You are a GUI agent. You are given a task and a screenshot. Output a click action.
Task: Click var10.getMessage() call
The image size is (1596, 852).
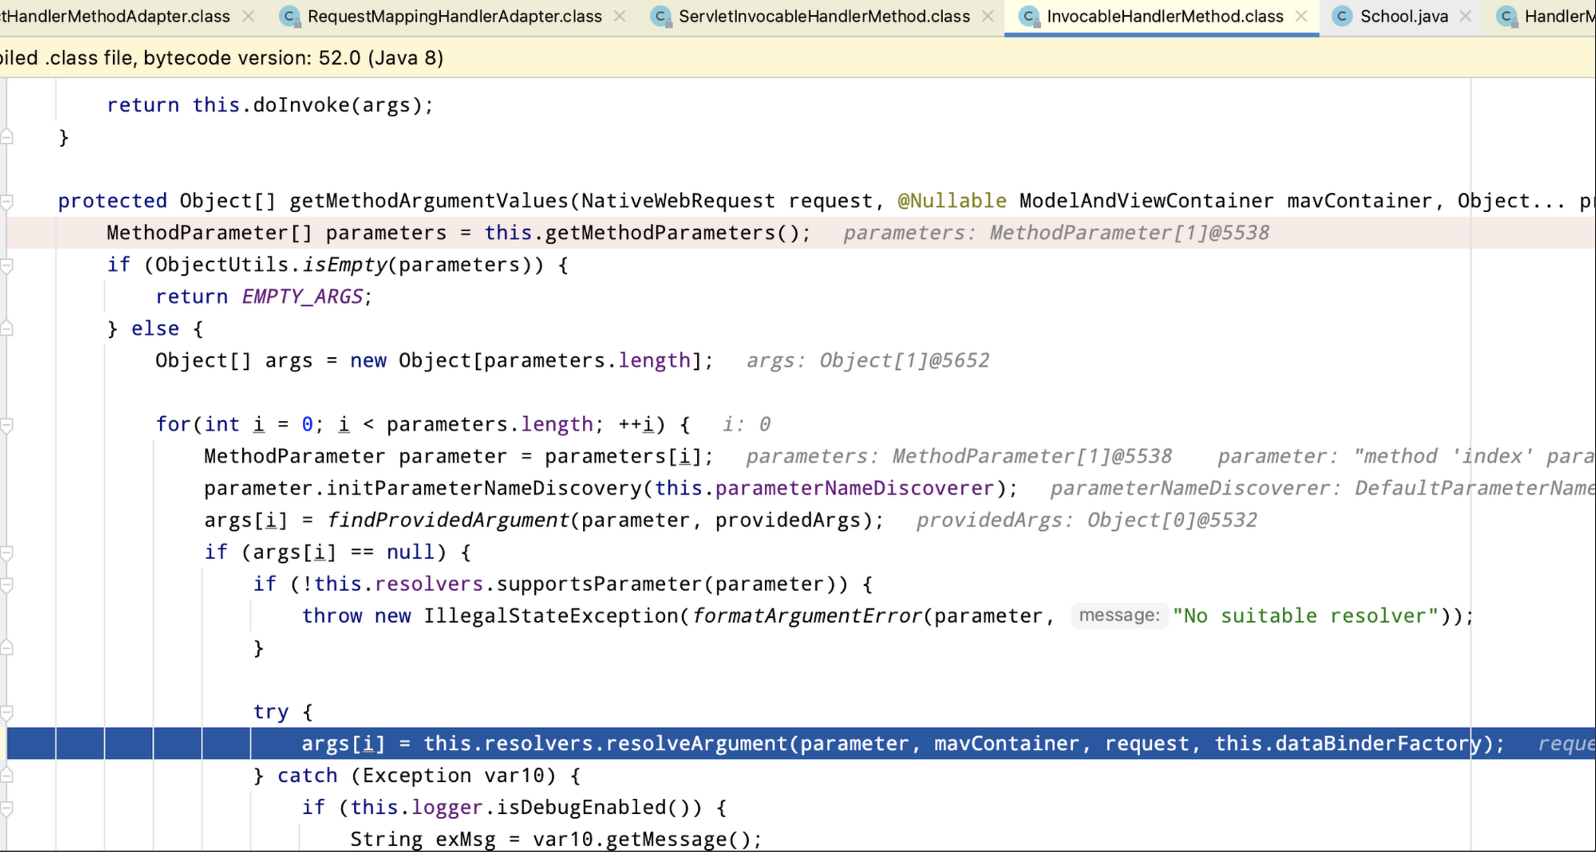tap(641, 840)
